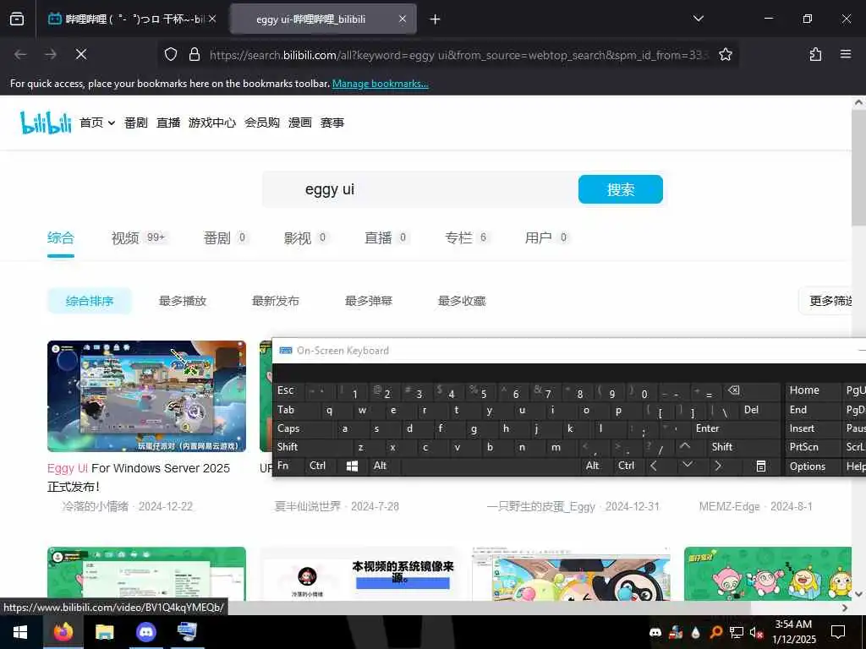Click the Back navigation arrow
866x649 pixels.
click(20, 54)
